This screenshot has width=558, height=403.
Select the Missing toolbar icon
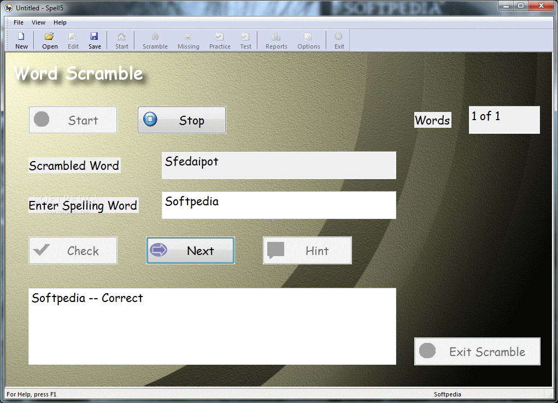tap(188, 40)
